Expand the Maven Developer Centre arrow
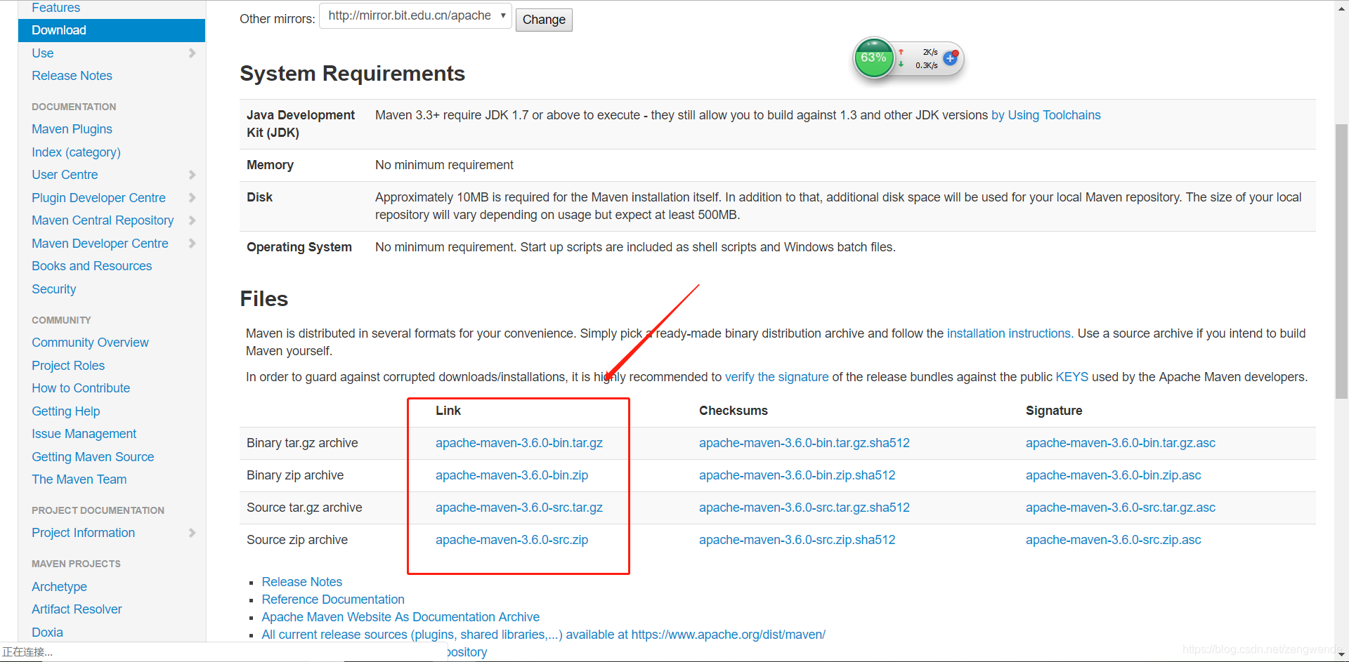The height and width of the screenshot is (662, 1349). point(192,244)
